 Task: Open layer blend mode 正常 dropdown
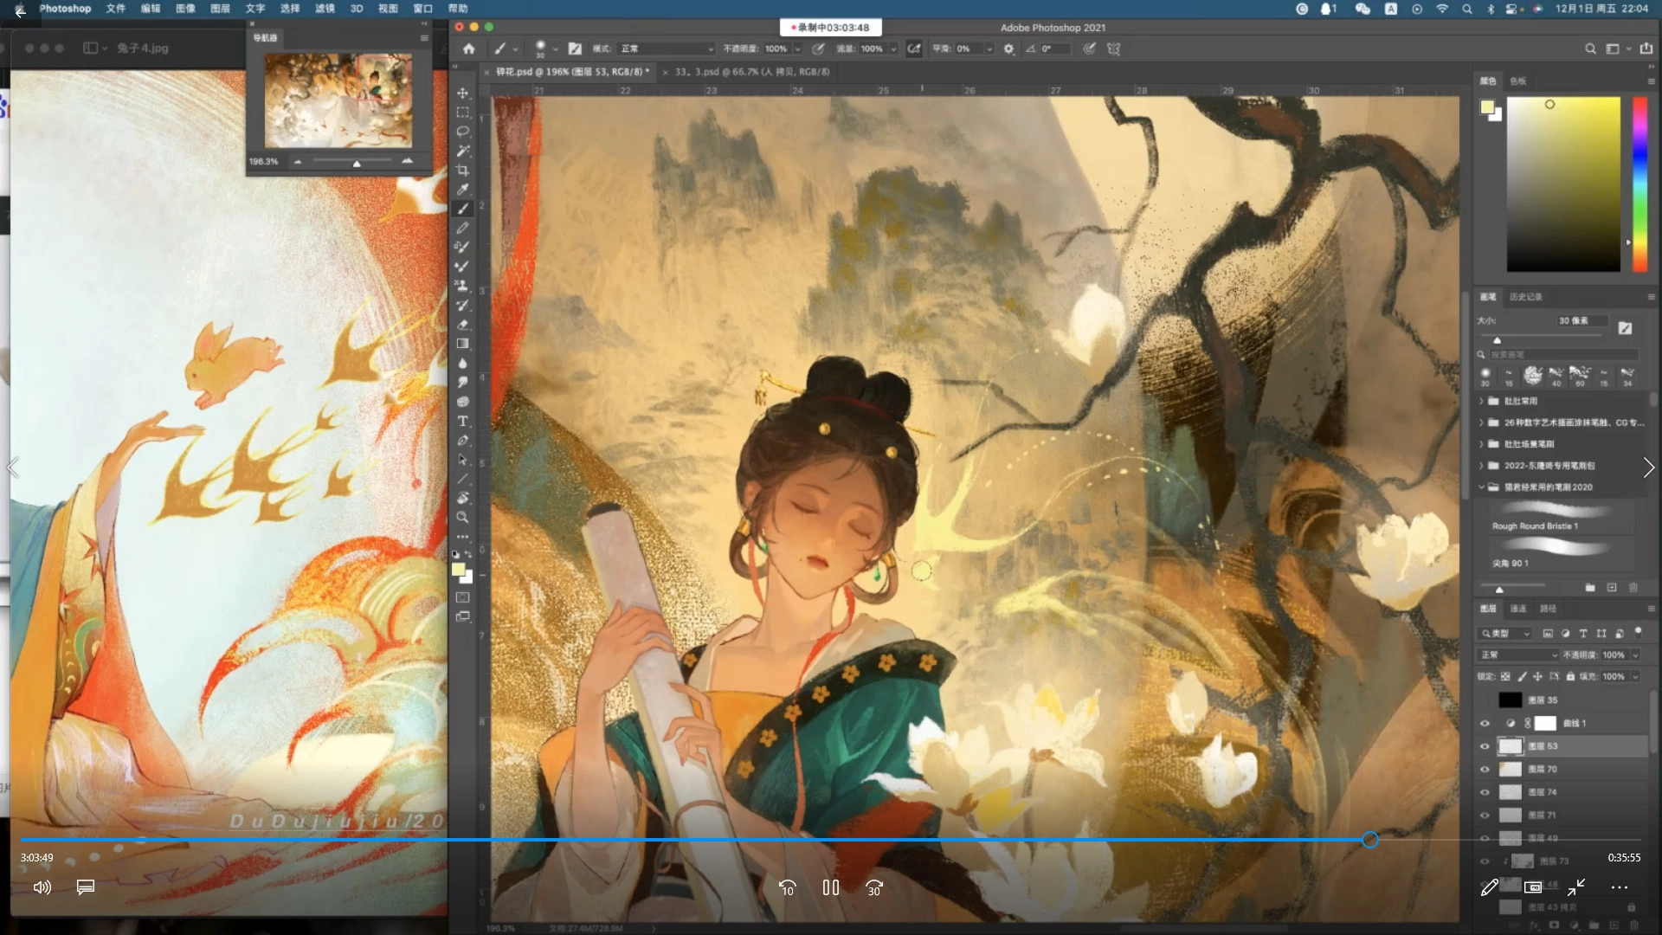(x=1518, y=654)
